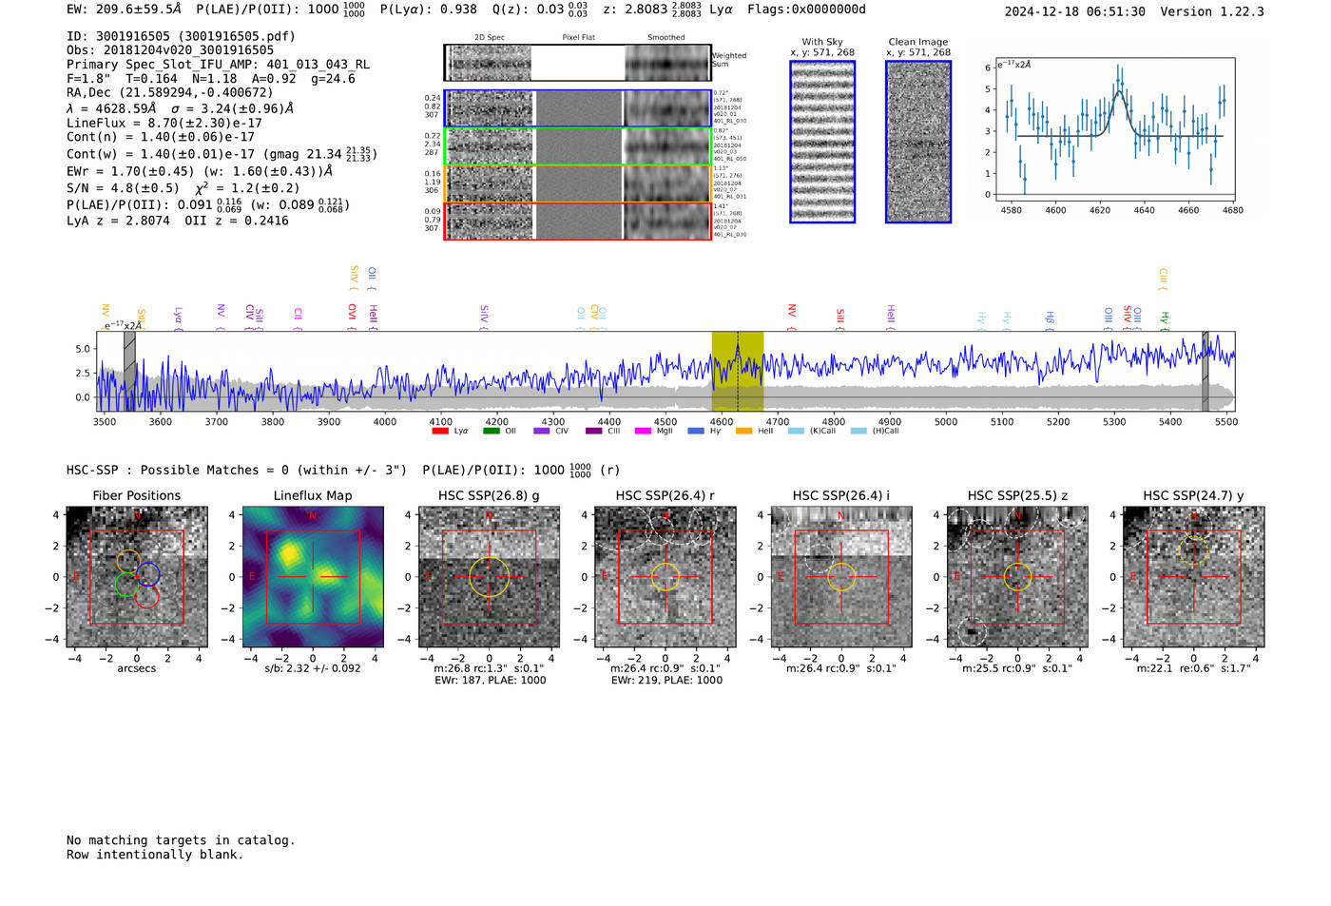Click the Primary Spec_Slot_IFU_AMP line
Image resolution: width=1331 pixels, height=906 pixels.
click(x=218, y=65)
